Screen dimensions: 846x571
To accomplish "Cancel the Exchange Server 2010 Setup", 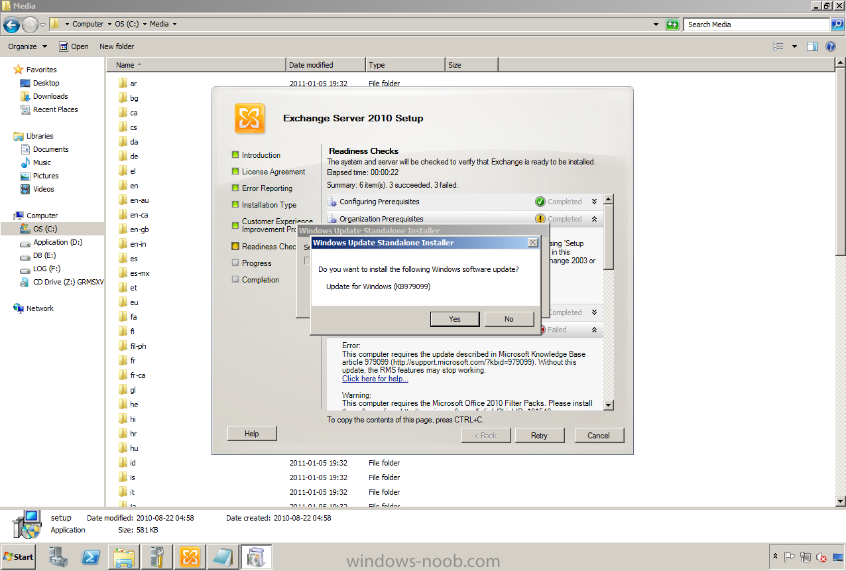I will point(599,436).
